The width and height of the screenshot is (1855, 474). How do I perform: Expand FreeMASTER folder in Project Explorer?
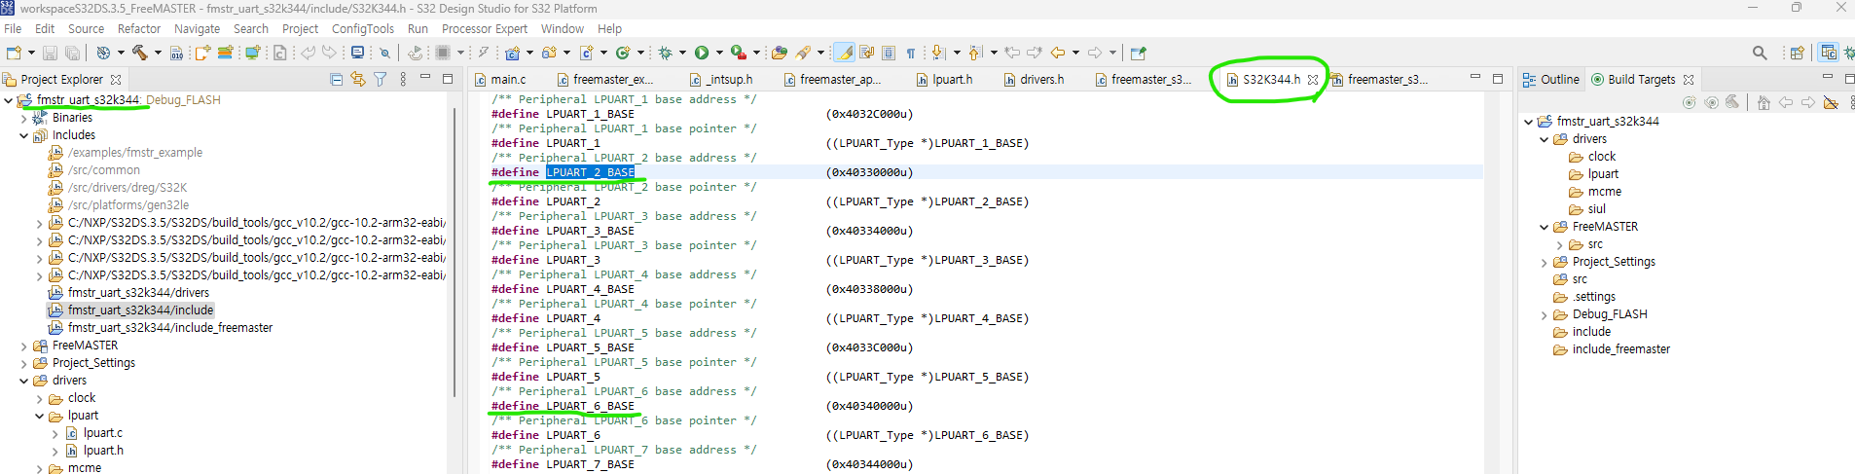[x=24, y=346]
